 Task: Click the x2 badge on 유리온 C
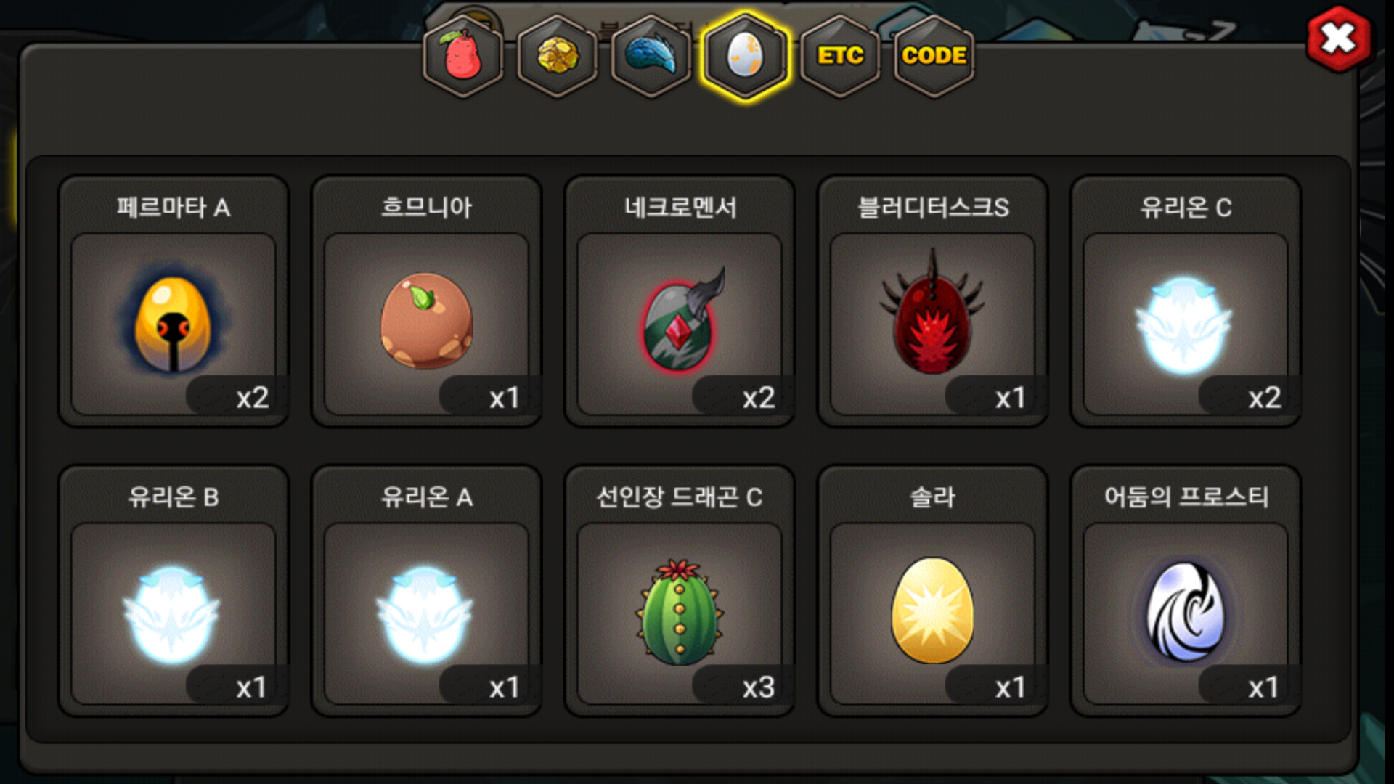1264,398
